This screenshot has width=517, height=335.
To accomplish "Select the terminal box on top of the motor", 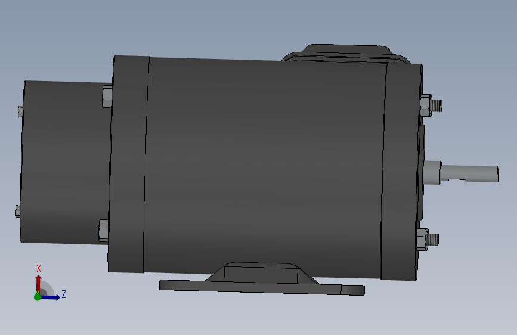I will [346, 54].
